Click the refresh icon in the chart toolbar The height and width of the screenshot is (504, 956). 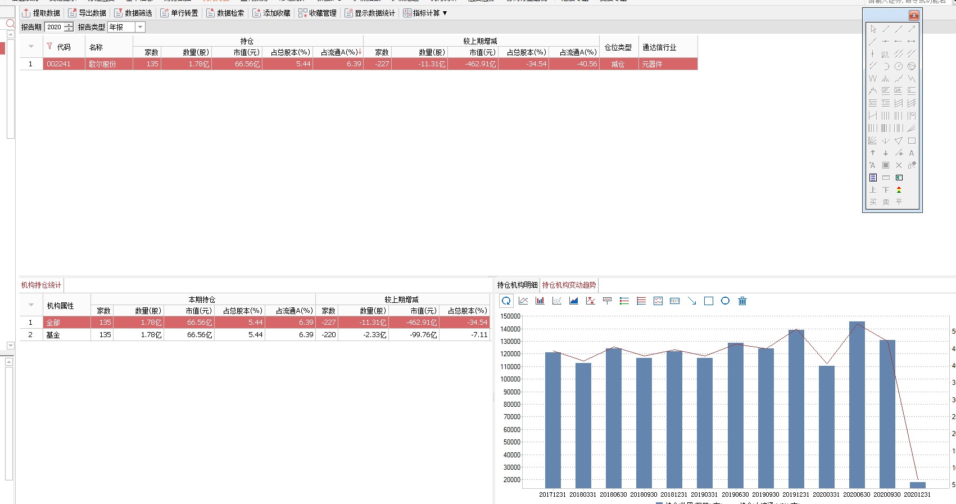506,301
